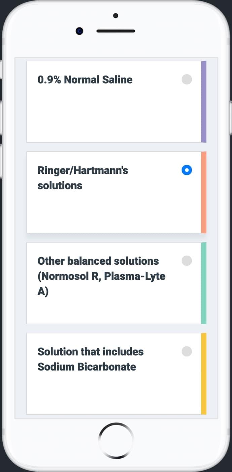The image size is (232, 472).
Task: Click the Solution that includes Sodium Bicarbonate text
Action: click(x=90, y=359)
